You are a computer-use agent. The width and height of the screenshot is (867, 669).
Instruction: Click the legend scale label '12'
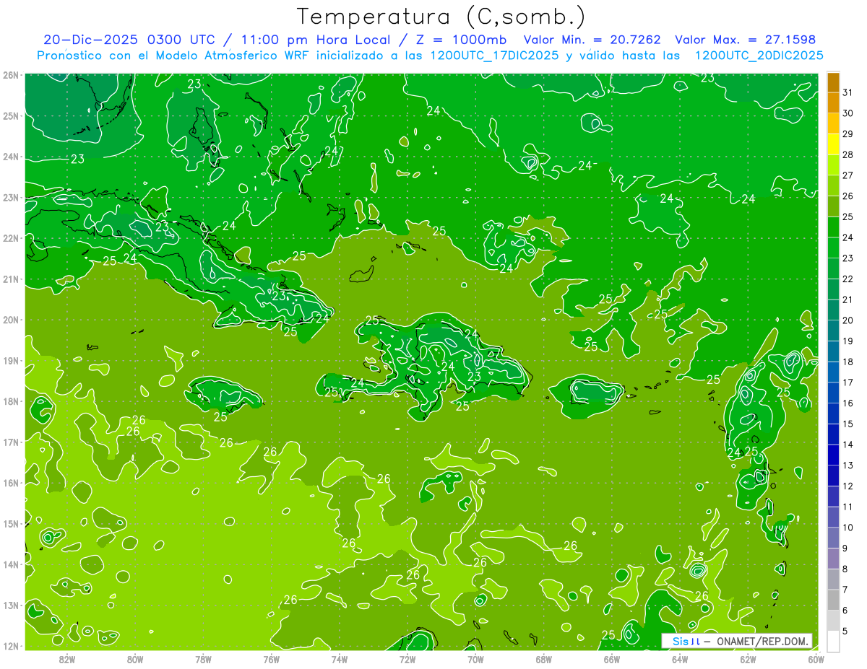pyautogui.click(x=847, y=486)
